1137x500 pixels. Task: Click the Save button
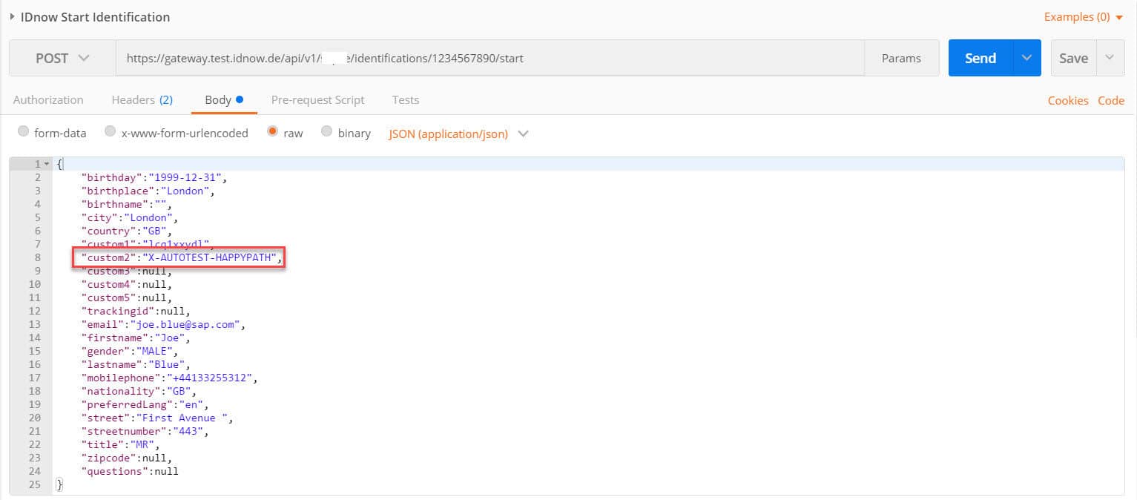point(1073,58)
